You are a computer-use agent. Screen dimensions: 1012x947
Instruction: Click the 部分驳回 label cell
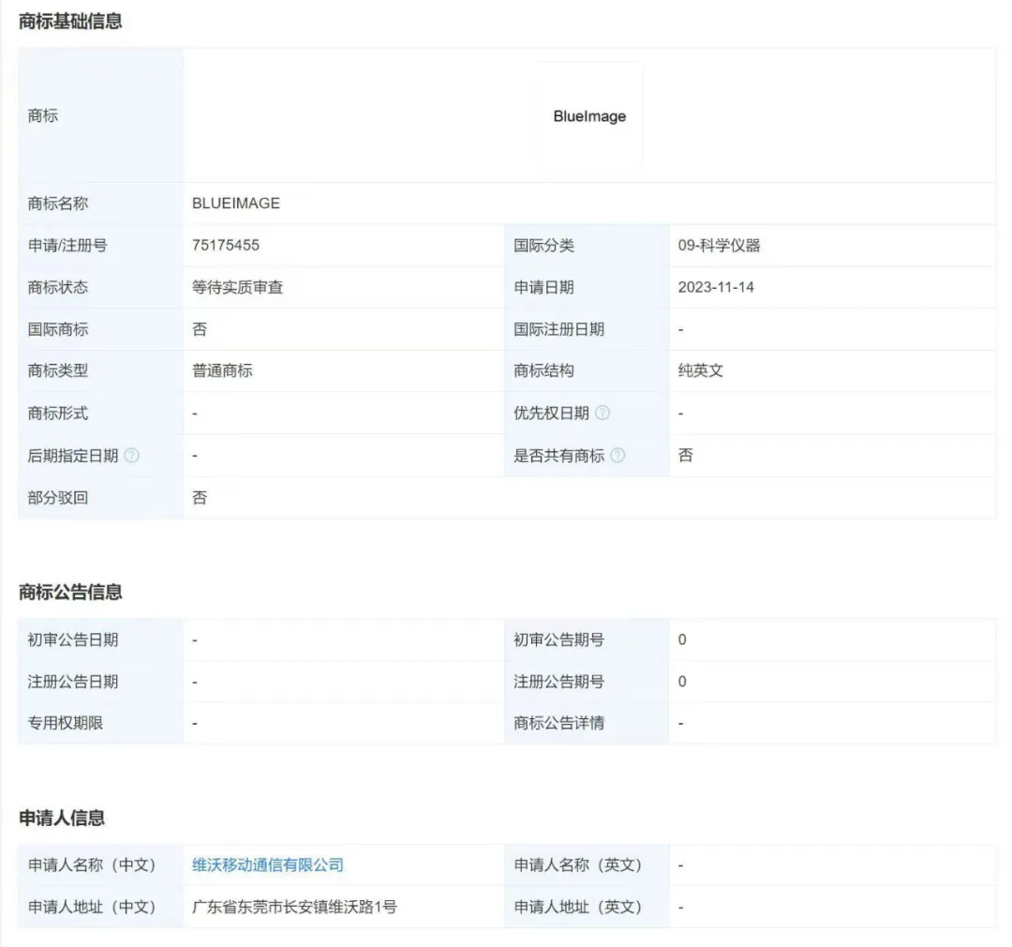coord(100,498)
